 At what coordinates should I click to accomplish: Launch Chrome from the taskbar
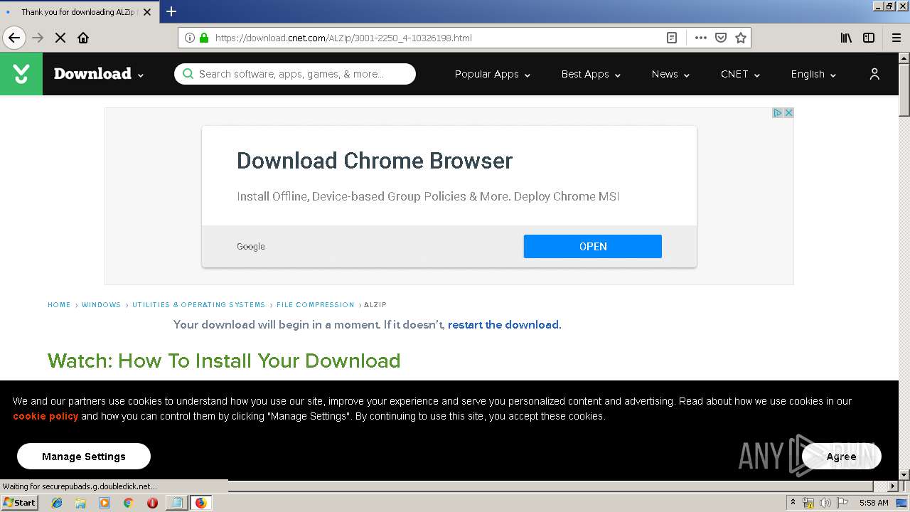(x=128, y=503)
